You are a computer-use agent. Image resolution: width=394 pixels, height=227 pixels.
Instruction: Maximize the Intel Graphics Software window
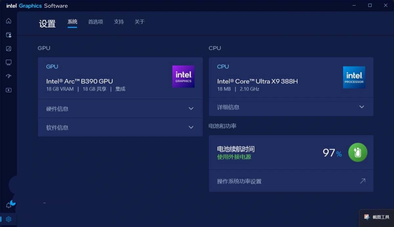pyautogui.click(x=370, y=5)
